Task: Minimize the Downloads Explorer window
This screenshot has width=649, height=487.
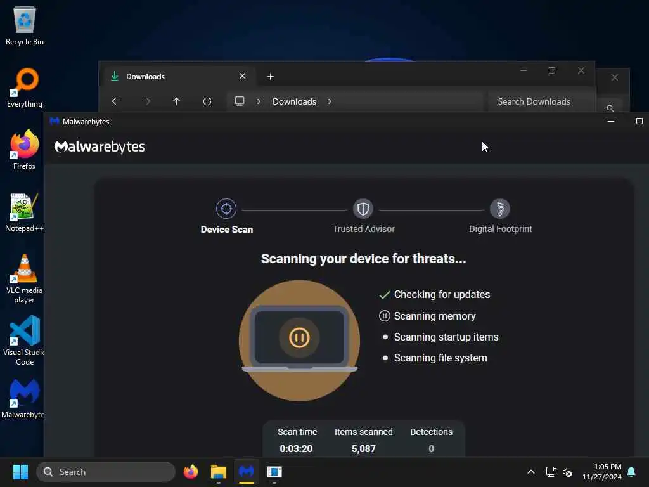Action: (x=524, y=71)
